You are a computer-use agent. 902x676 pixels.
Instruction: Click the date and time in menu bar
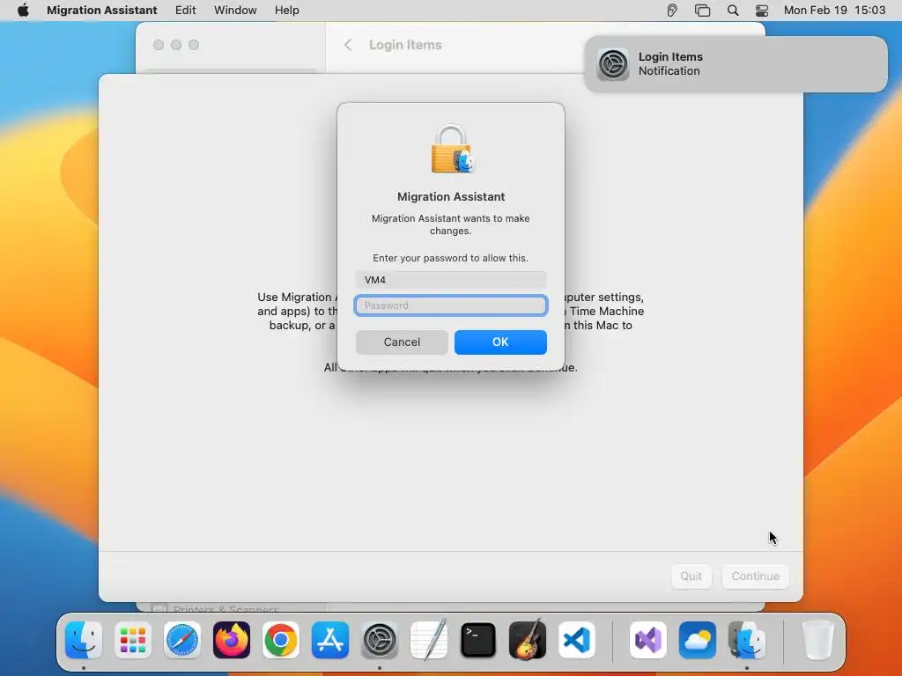[835, 10]
